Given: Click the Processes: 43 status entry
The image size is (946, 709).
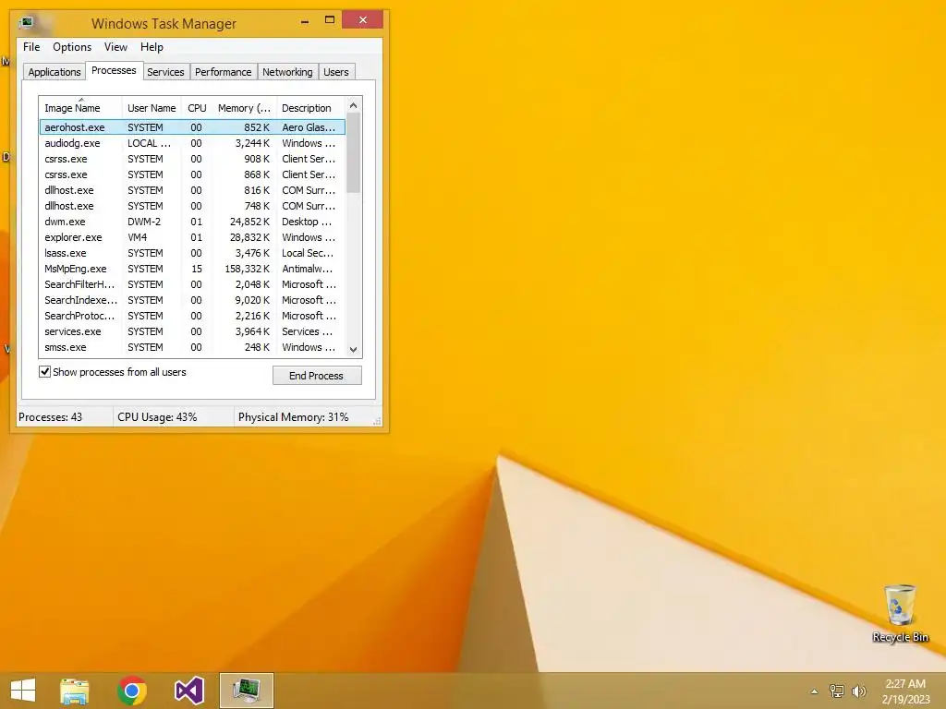Looking at the screenshot, I should [50, 416].
